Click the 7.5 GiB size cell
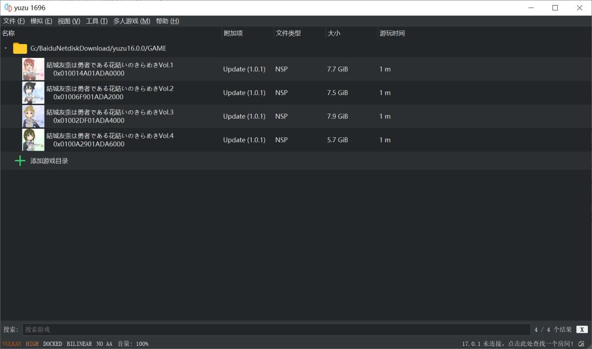592x349 pixels. pyautogui.click(x=337, y=93)
